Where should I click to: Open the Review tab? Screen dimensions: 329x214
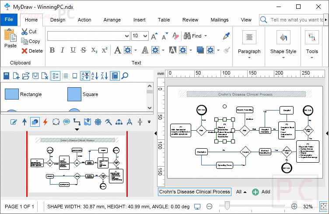[x=190, y=20]
